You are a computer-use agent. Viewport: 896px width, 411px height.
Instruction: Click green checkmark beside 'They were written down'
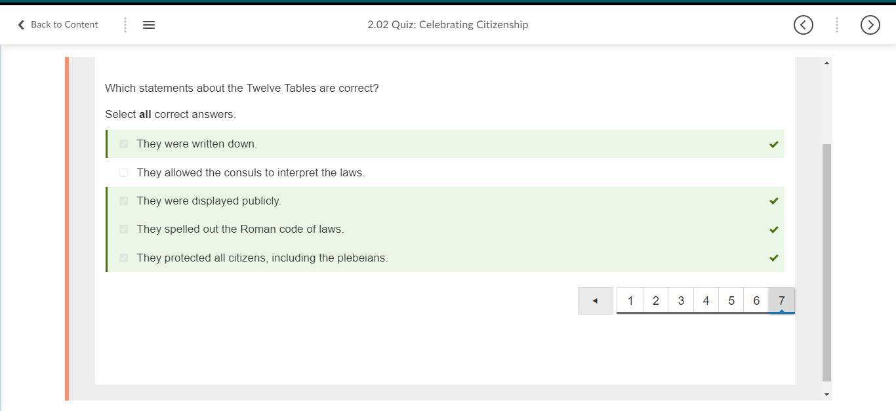774,144
